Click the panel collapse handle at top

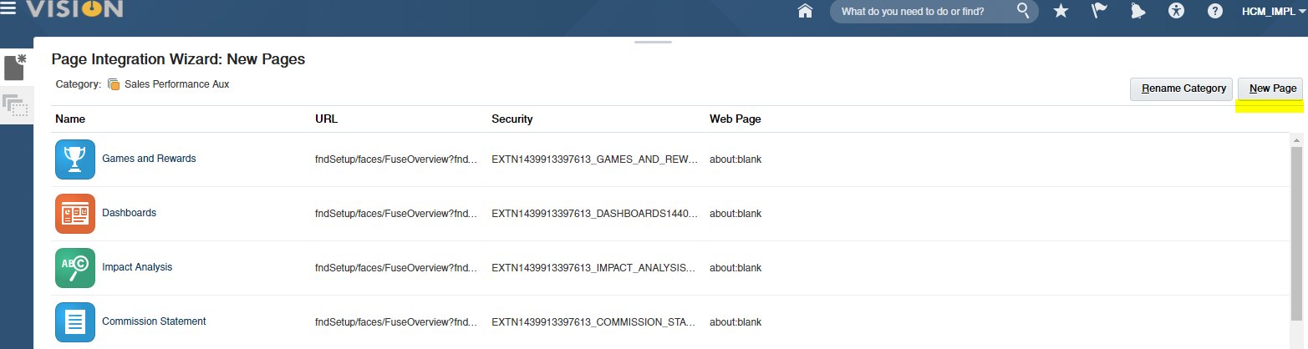pyautogui.click(x=653, y=42)
